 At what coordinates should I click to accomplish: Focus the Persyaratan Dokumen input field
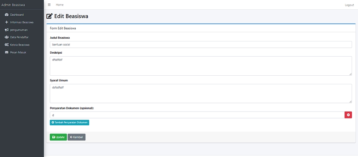197,115
